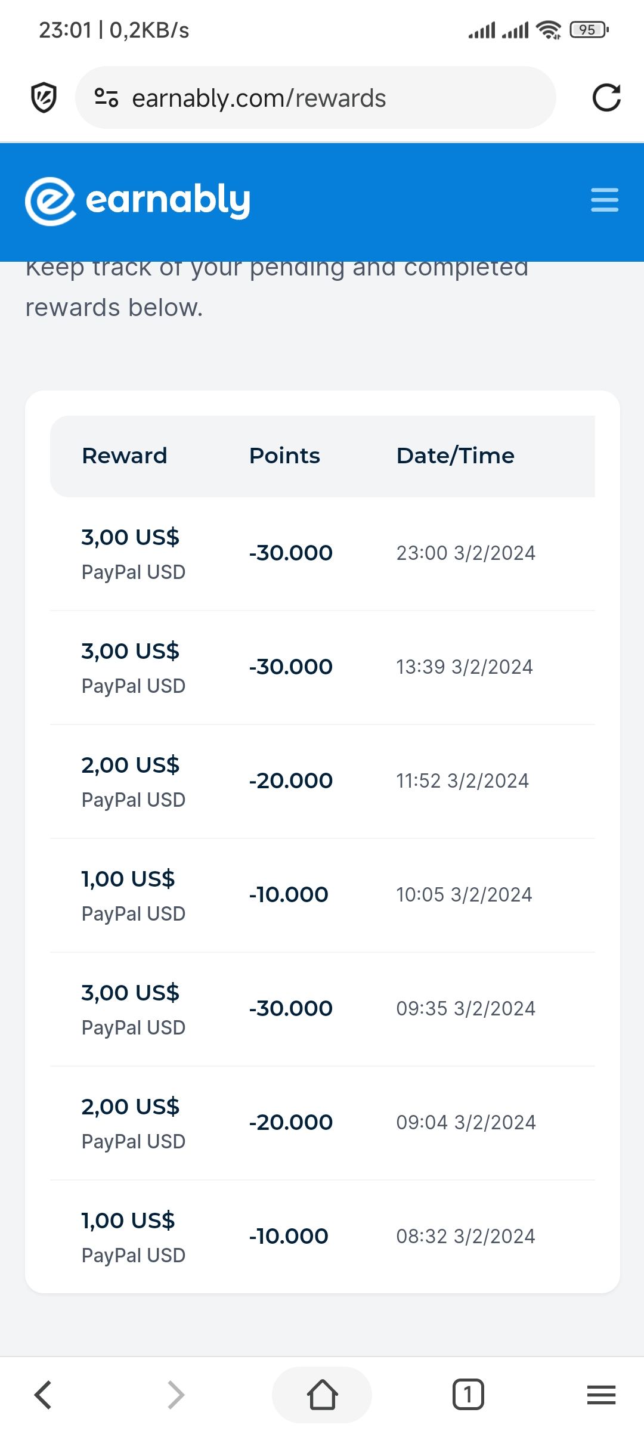The image size is (644, 1431).
Task: Open site settings icon in address bar
Action: point(107,98)
